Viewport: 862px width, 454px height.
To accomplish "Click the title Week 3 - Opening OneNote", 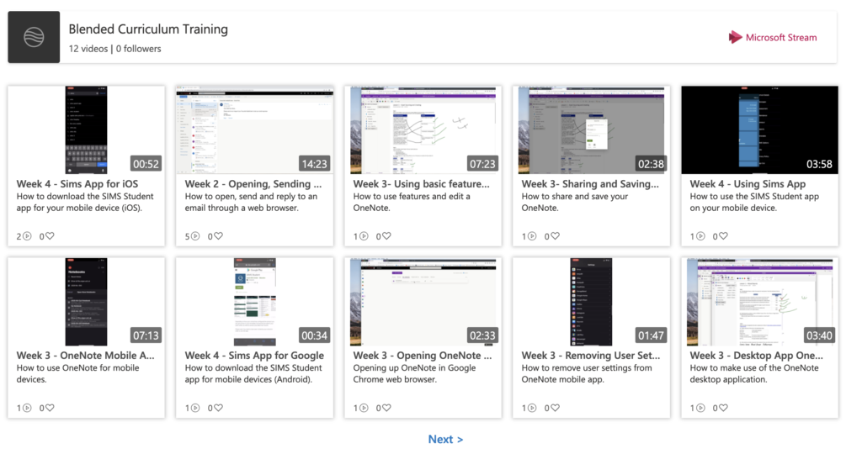I will 423,355.
